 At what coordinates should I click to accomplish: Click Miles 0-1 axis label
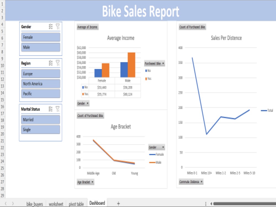(192, 173)
